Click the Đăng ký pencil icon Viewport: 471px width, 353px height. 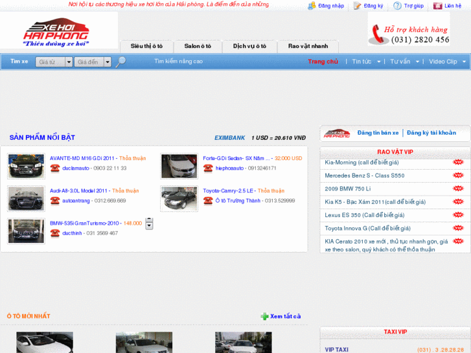tap(357, 6)
